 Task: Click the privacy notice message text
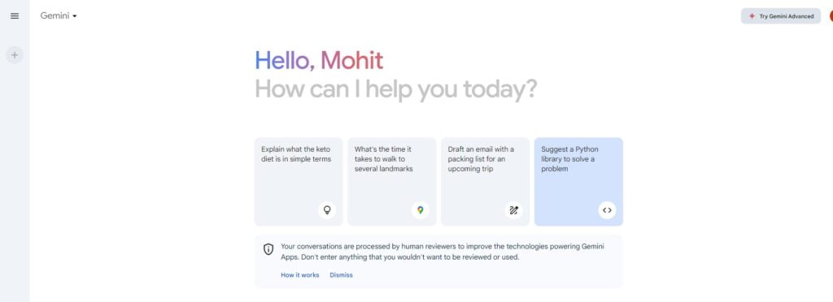click(x=442, y=252)
